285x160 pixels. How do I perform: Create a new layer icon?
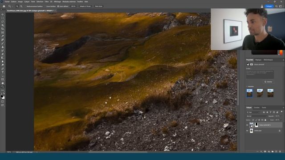pos(276,152)
